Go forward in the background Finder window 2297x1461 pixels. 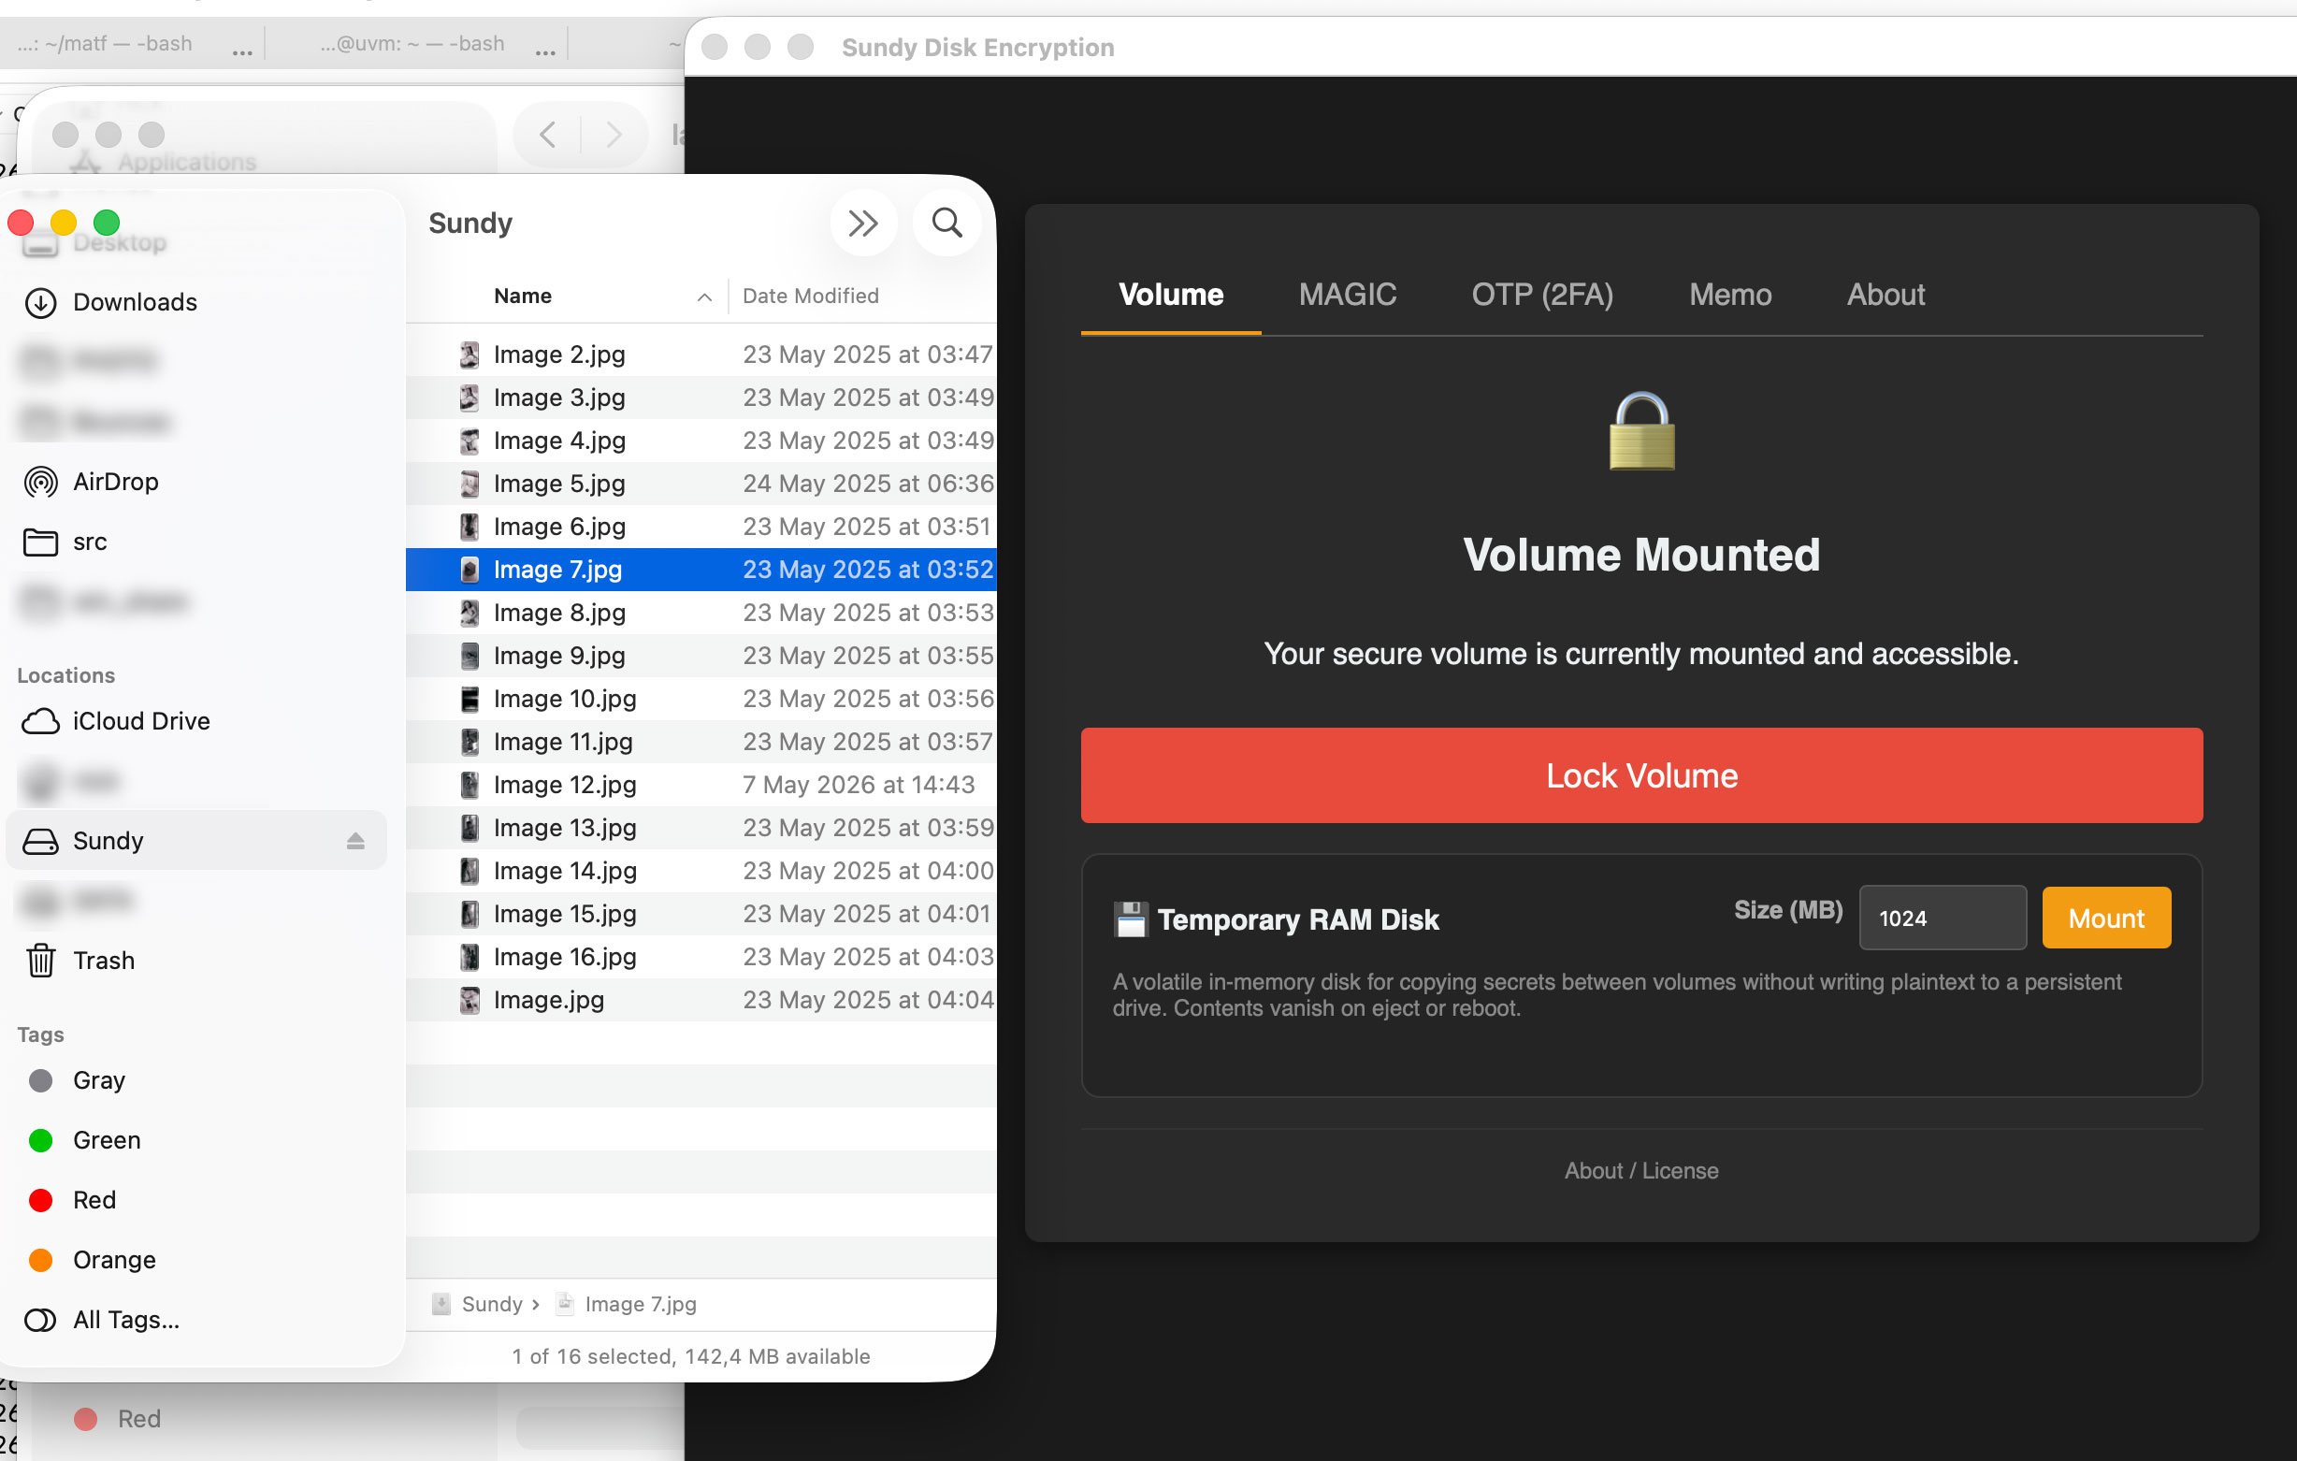[614, 135]
